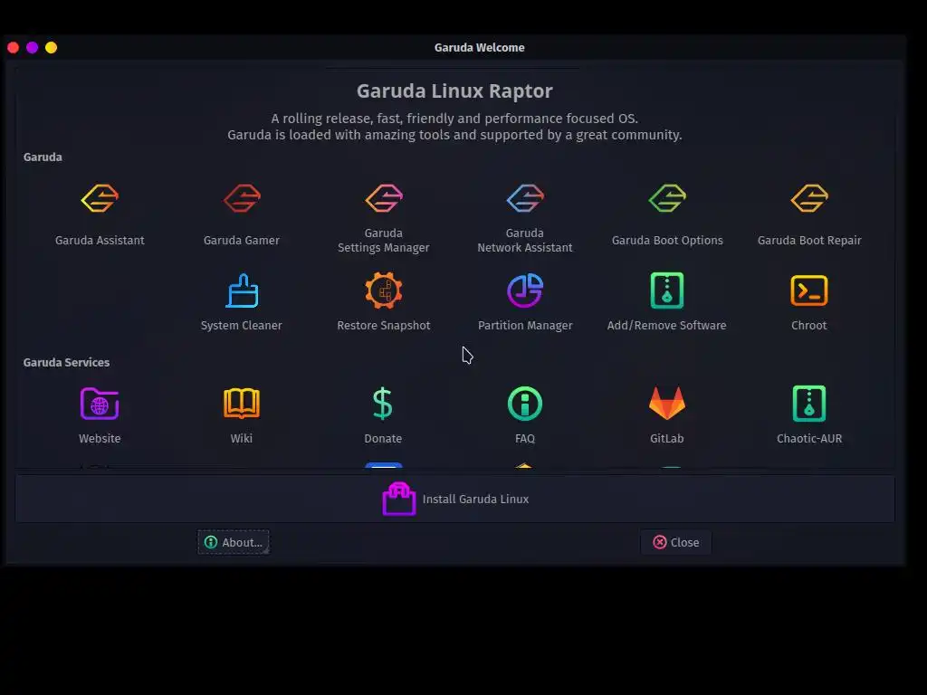Open Partition Manager
This screenshot has width=927, height=695.
tap(525, 290)
